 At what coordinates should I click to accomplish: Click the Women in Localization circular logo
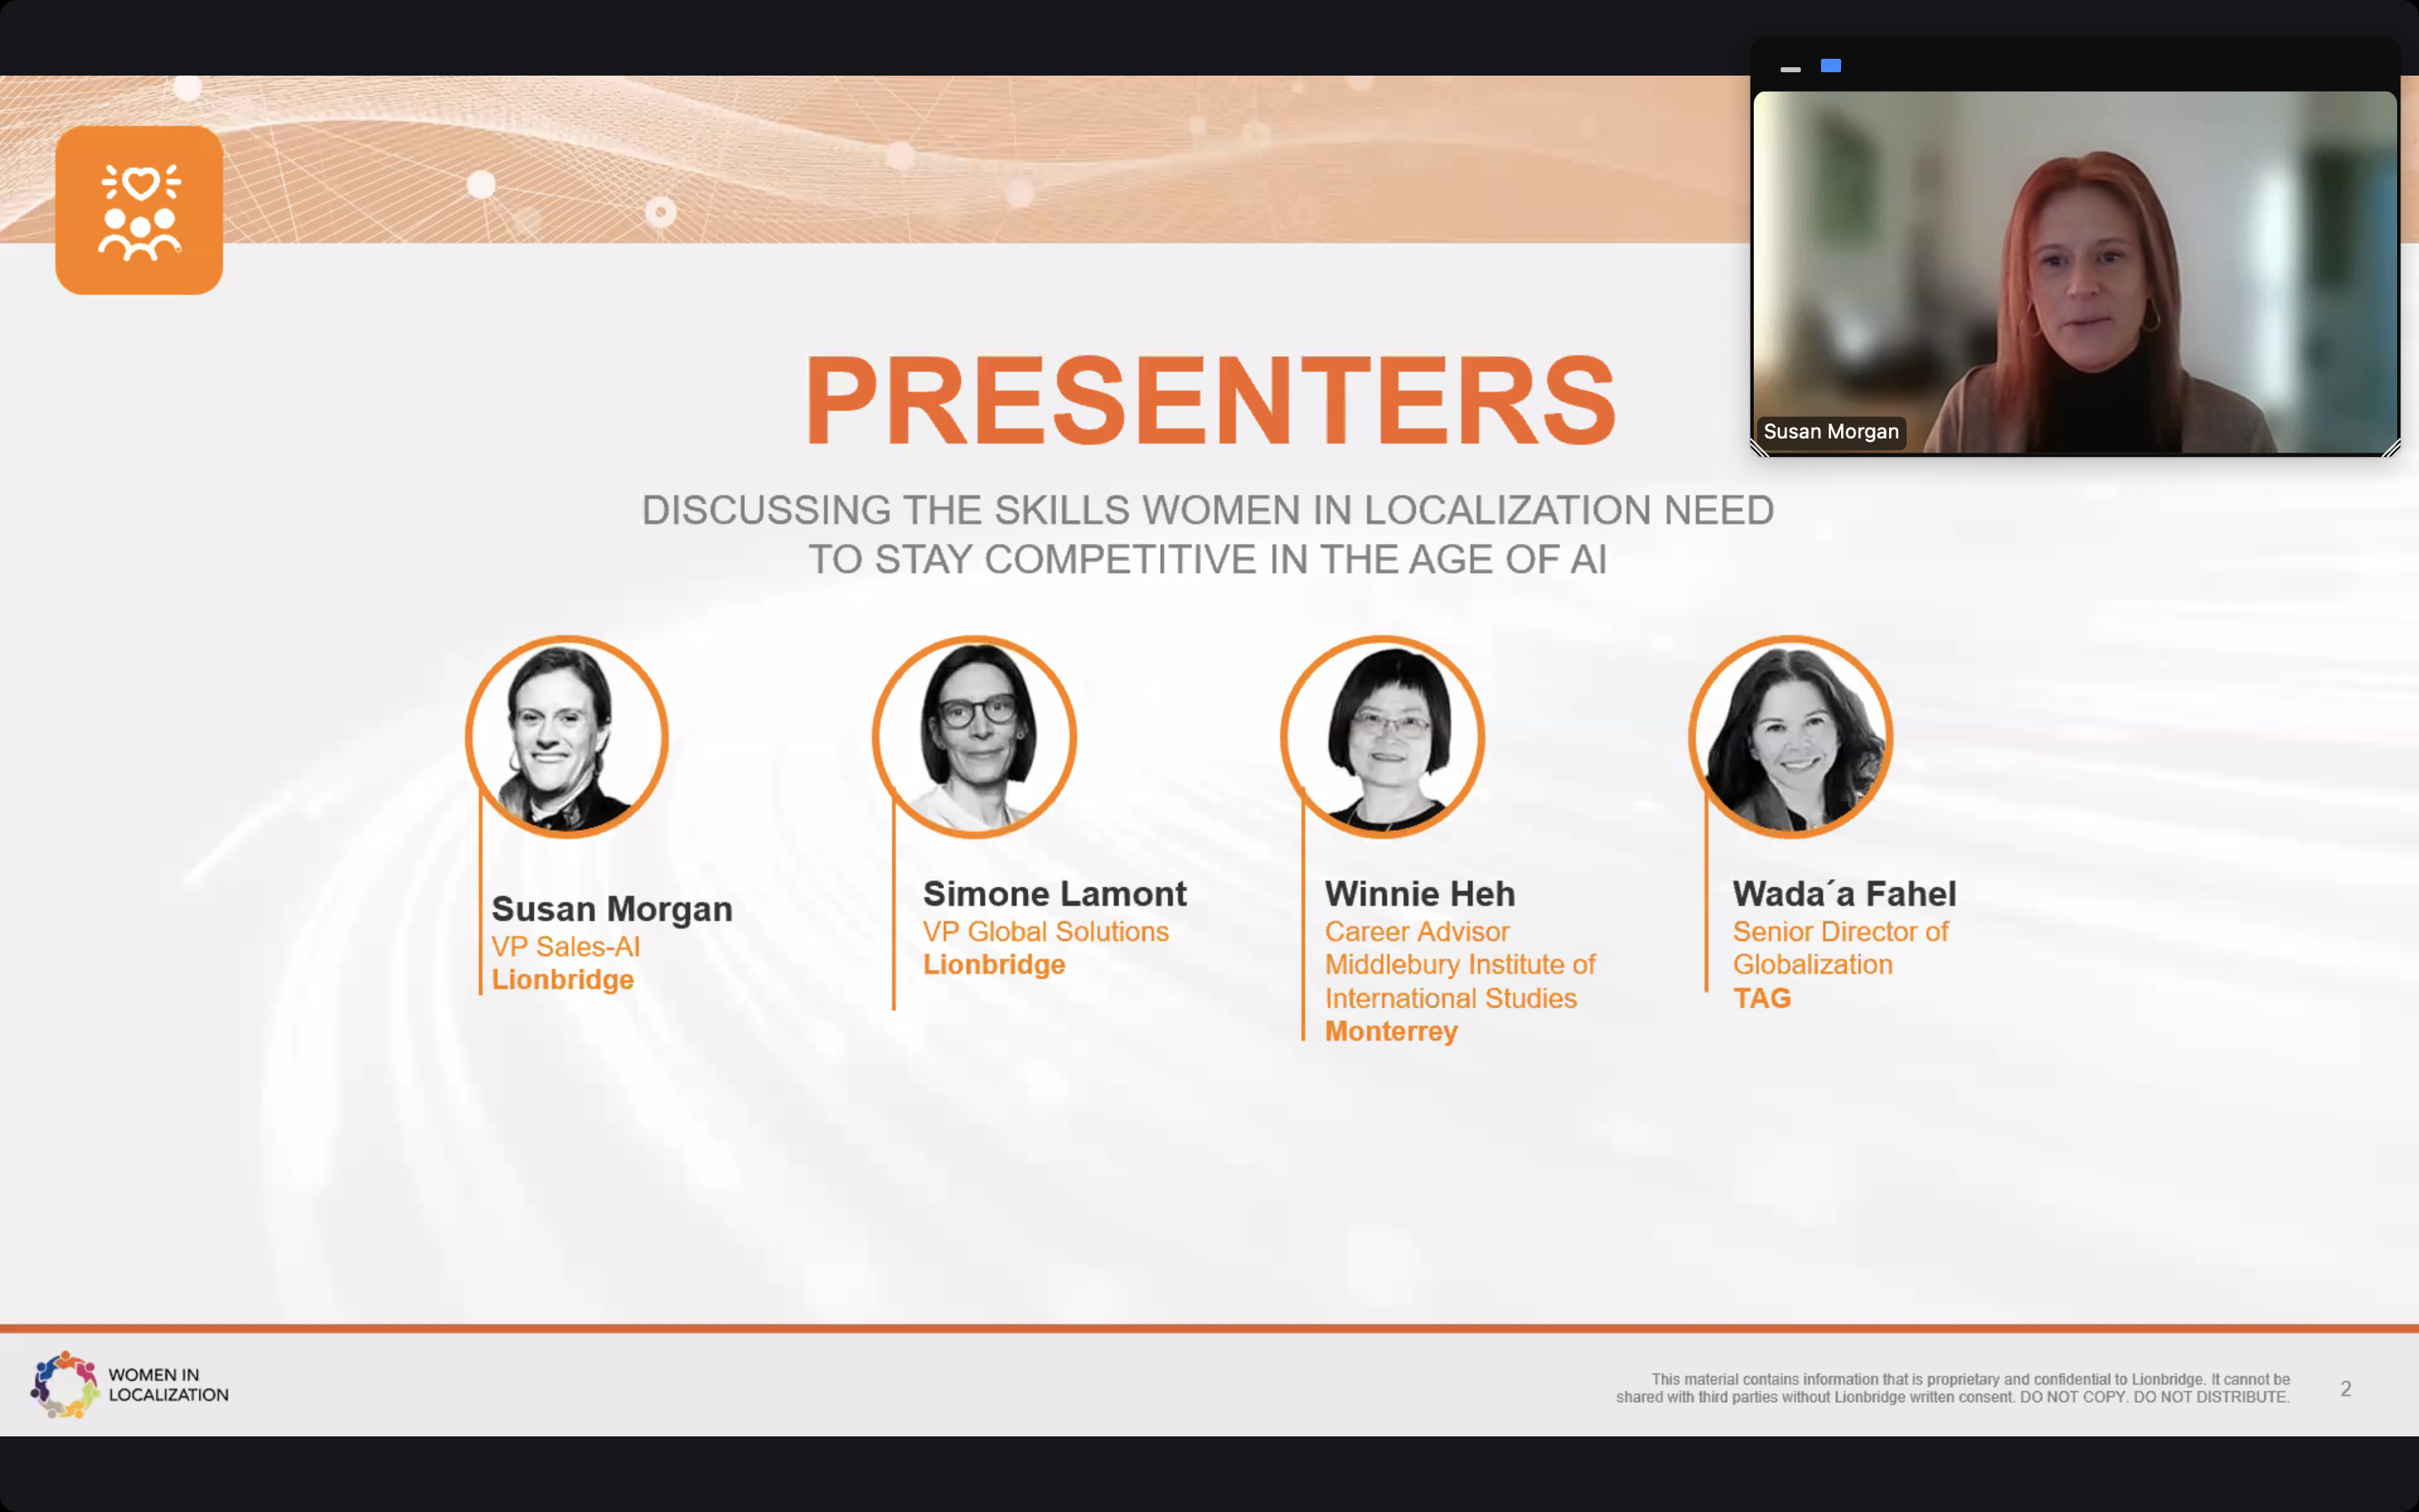[x=64, y=1385]
